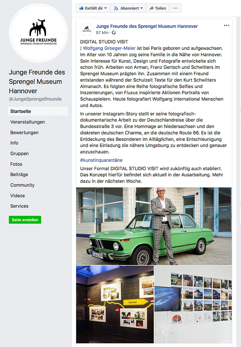Click the #kunstinquarantäne hashtag
The height and width of the screenshot is (347, 241).
(101, 160)
